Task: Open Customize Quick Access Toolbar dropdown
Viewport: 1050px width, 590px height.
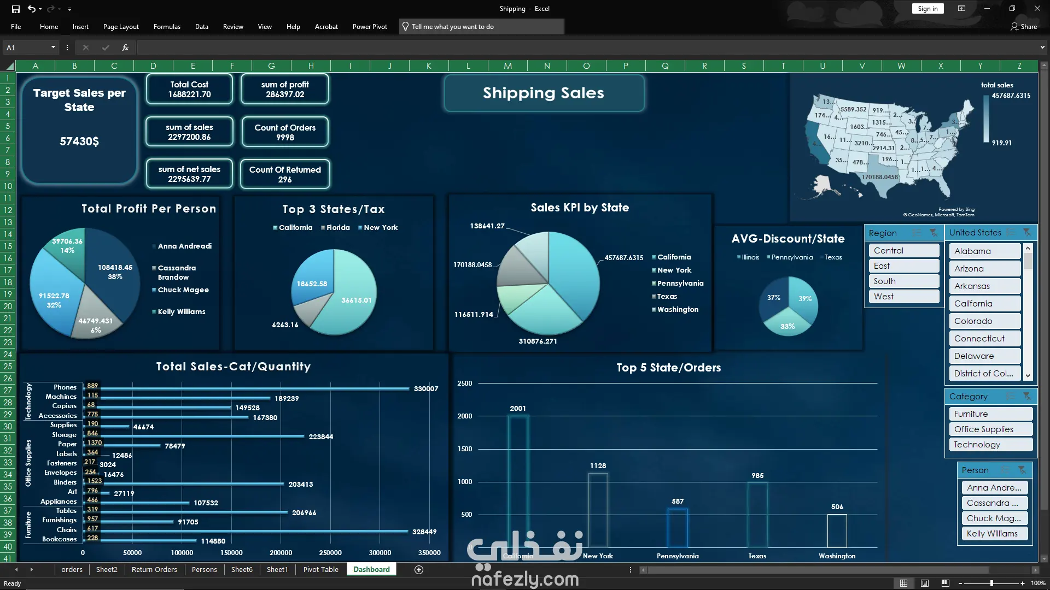Action: 69,9
